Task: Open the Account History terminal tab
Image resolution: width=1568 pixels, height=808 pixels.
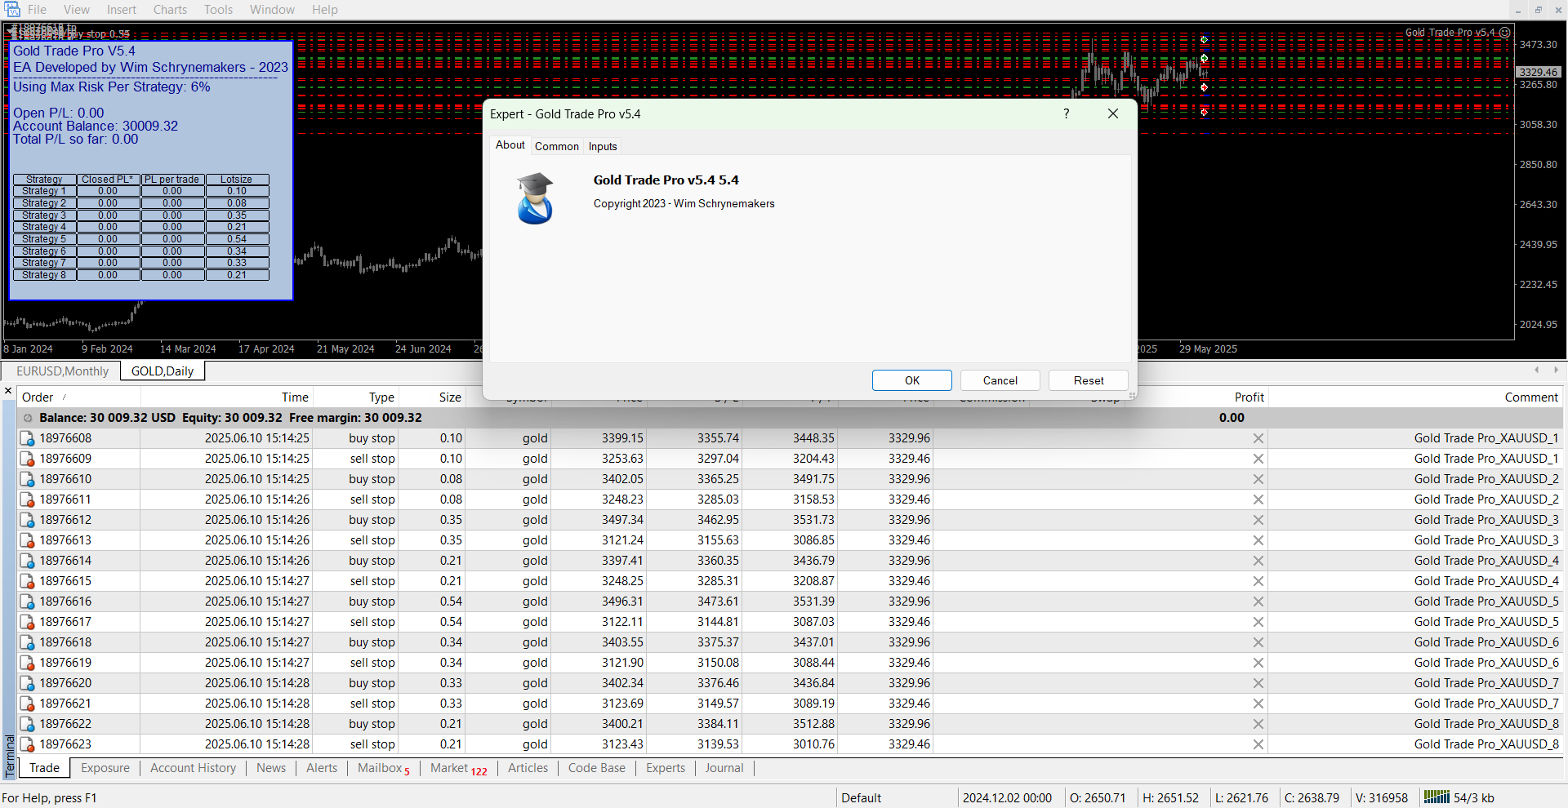Action: pos(193,768)
